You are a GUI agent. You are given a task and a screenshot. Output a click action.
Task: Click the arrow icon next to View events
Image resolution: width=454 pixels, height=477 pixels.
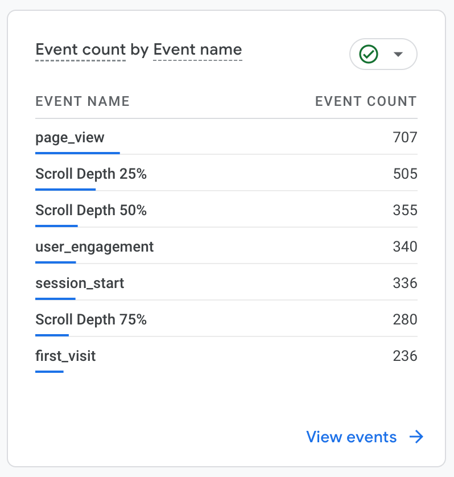[416, 437]
